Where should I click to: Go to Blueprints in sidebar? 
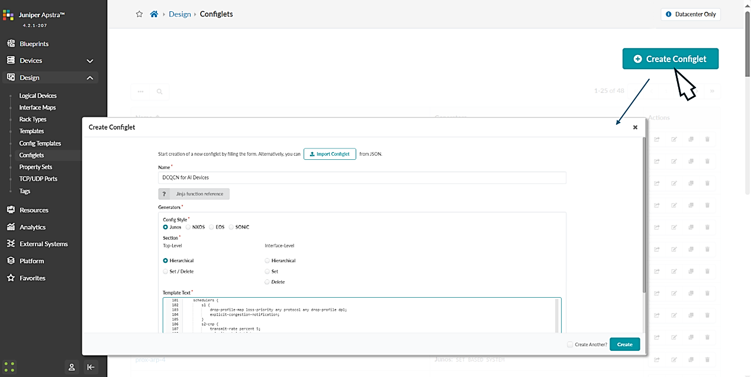click(x=34, y=44)
